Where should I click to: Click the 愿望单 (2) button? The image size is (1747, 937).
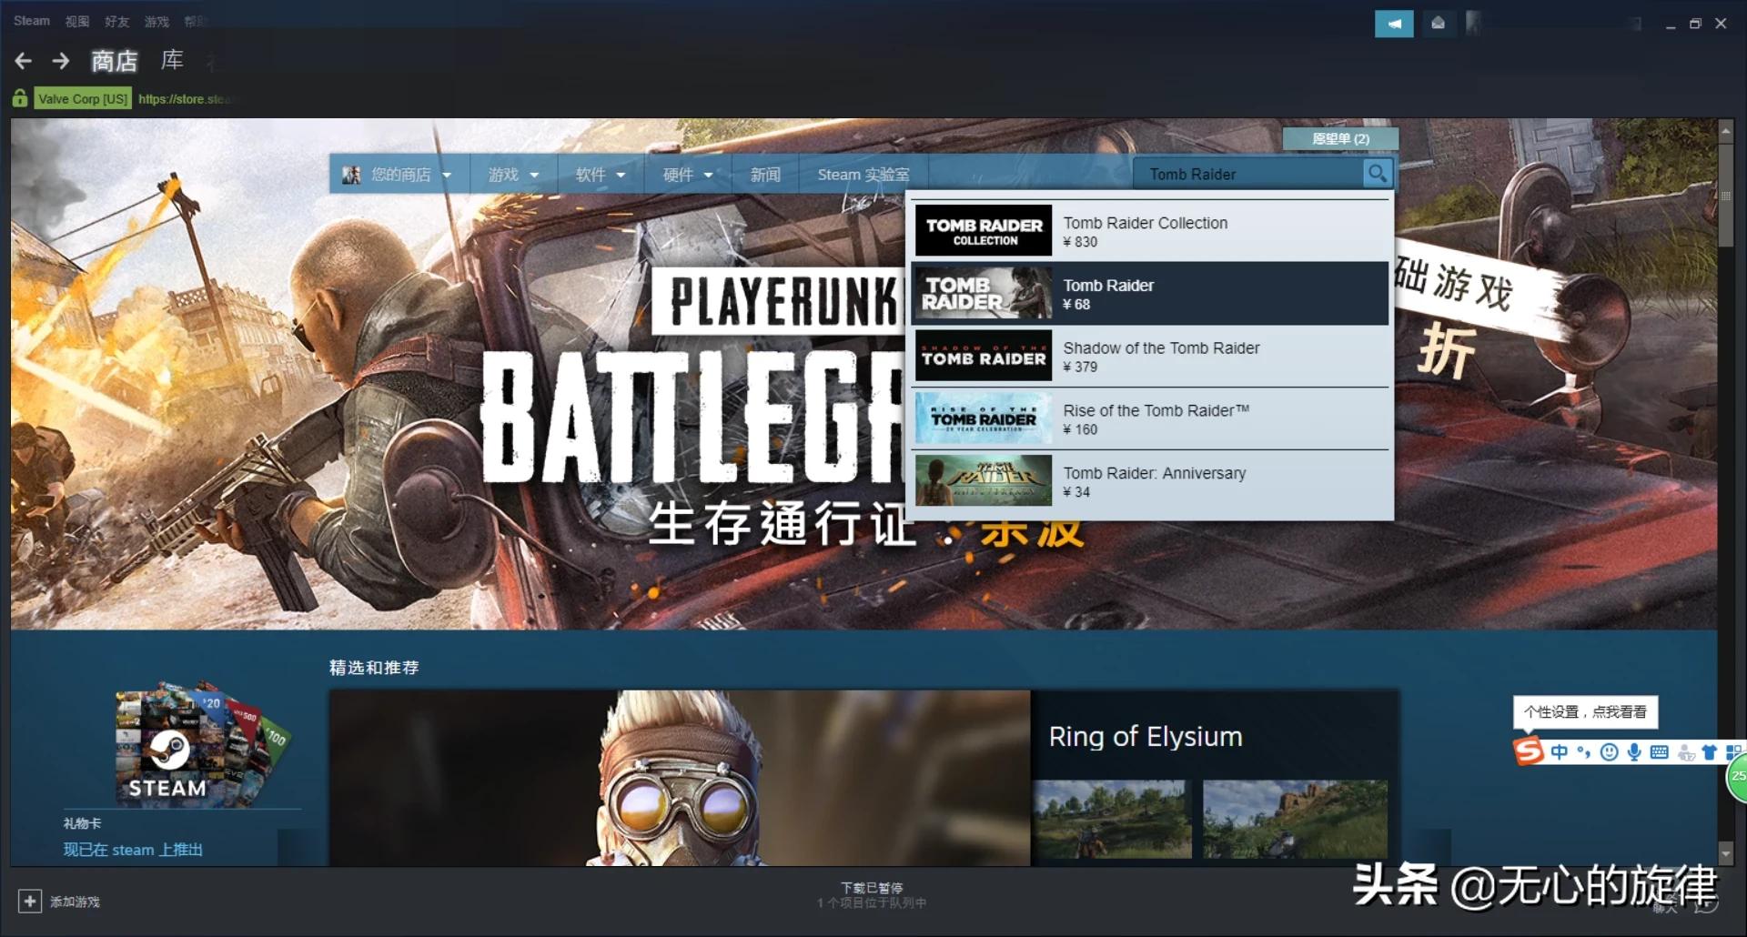(x=1340, y=138)
